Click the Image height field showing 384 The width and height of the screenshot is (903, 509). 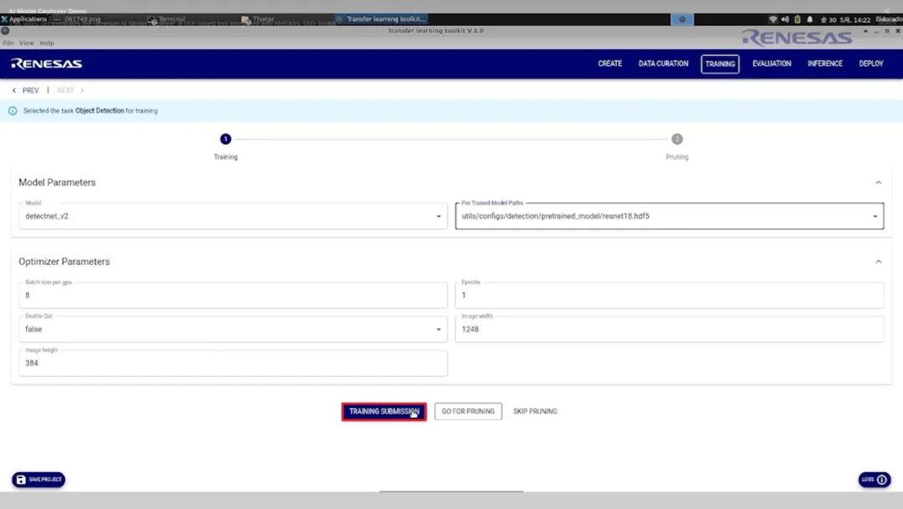point(232,363)
